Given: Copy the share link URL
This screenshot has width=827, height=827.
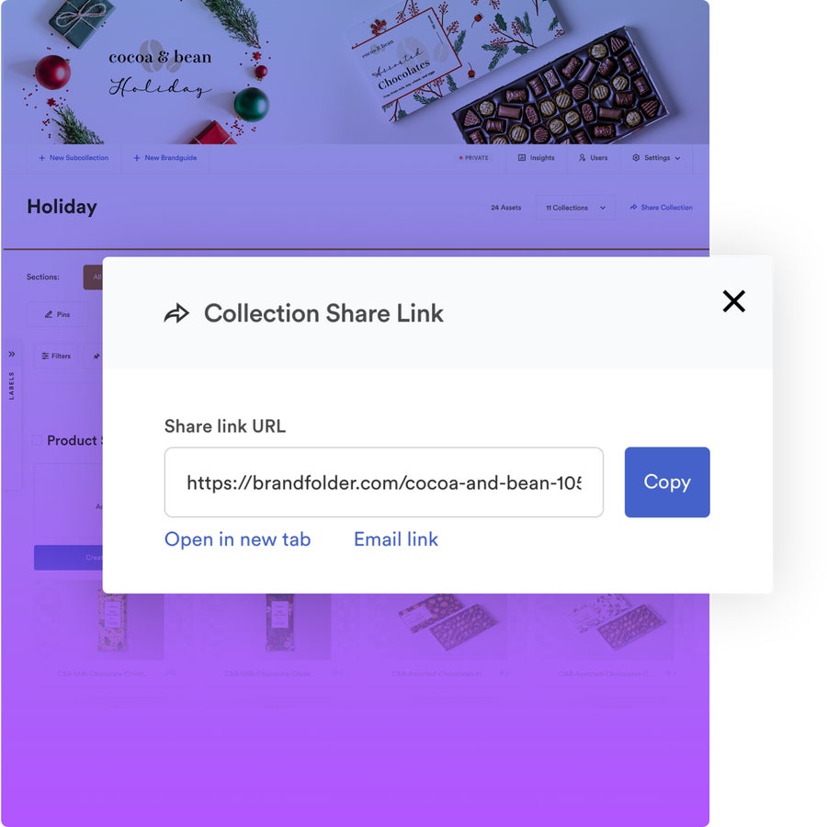Looking at the screenshot, I should 667,482.
